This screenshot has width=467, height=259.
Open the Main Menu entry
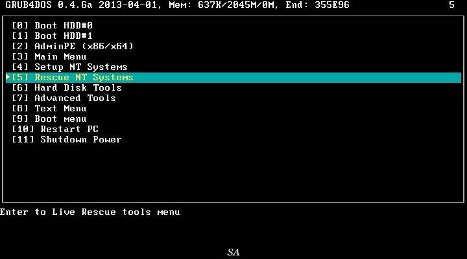(49, 57)
